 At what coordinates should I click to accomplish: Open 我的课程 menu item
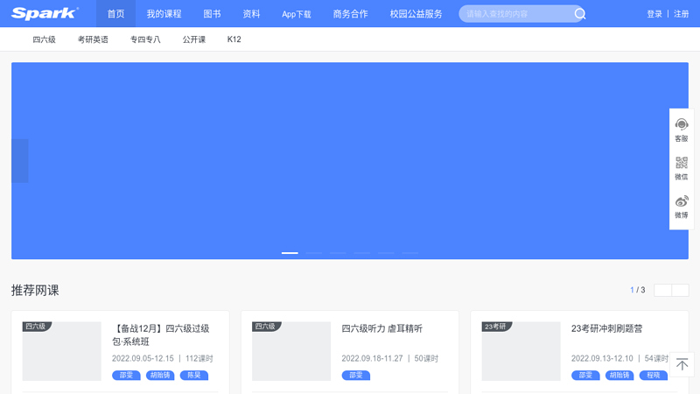[x=164, y=14]
